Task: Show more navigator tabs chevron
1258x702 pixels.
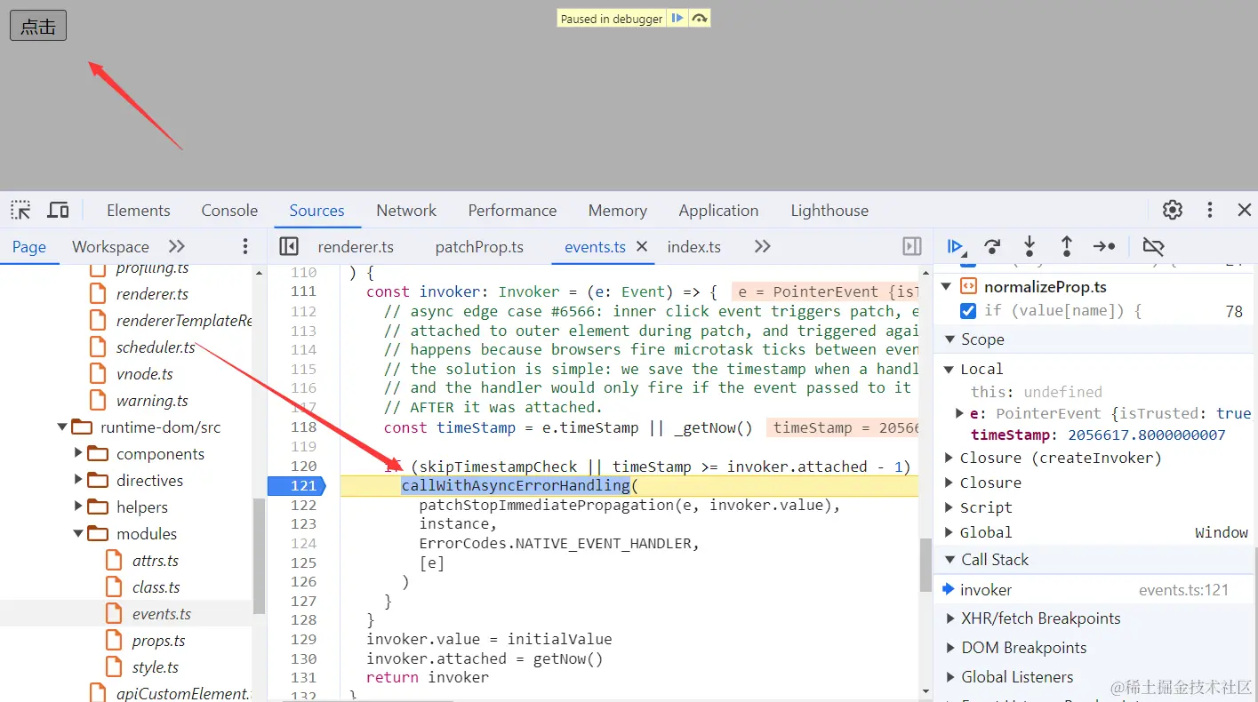Action: pos(177,247)
